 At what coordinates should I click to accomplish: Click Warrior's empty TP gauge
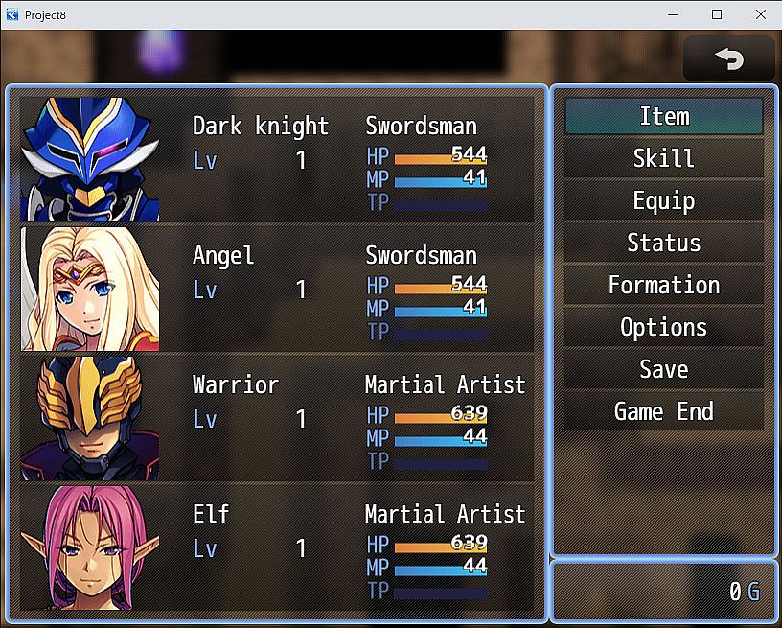pyautogui.click(x=441, y=464)
